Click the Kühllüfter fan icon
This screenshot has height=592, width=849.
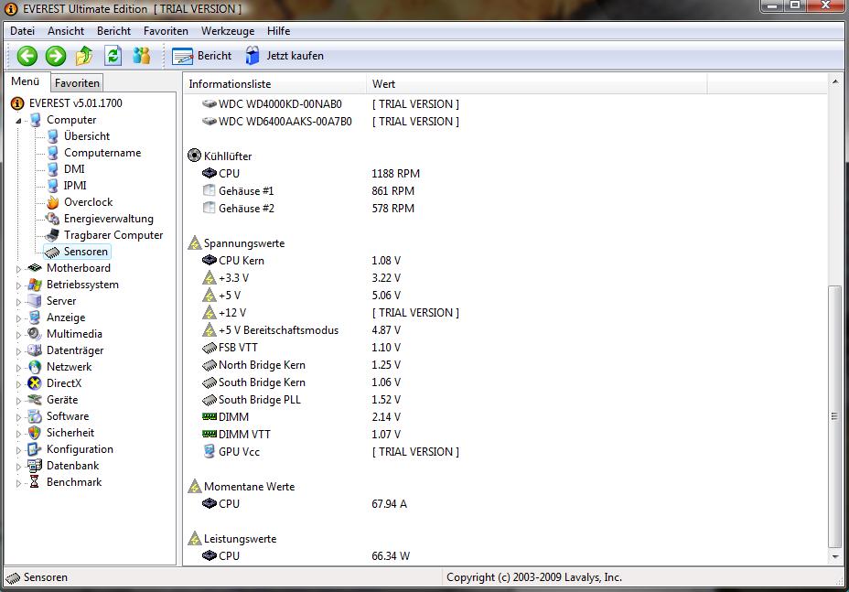pos(194,156)
